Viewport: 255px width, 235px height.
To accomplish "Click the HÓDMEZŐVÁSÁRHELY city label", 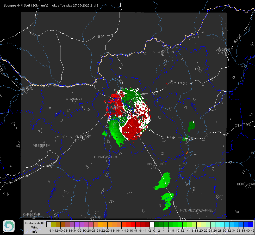I will coord(198,210).
